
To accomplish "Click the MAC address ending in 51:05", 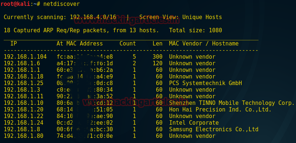I will [x=85, y=110].
